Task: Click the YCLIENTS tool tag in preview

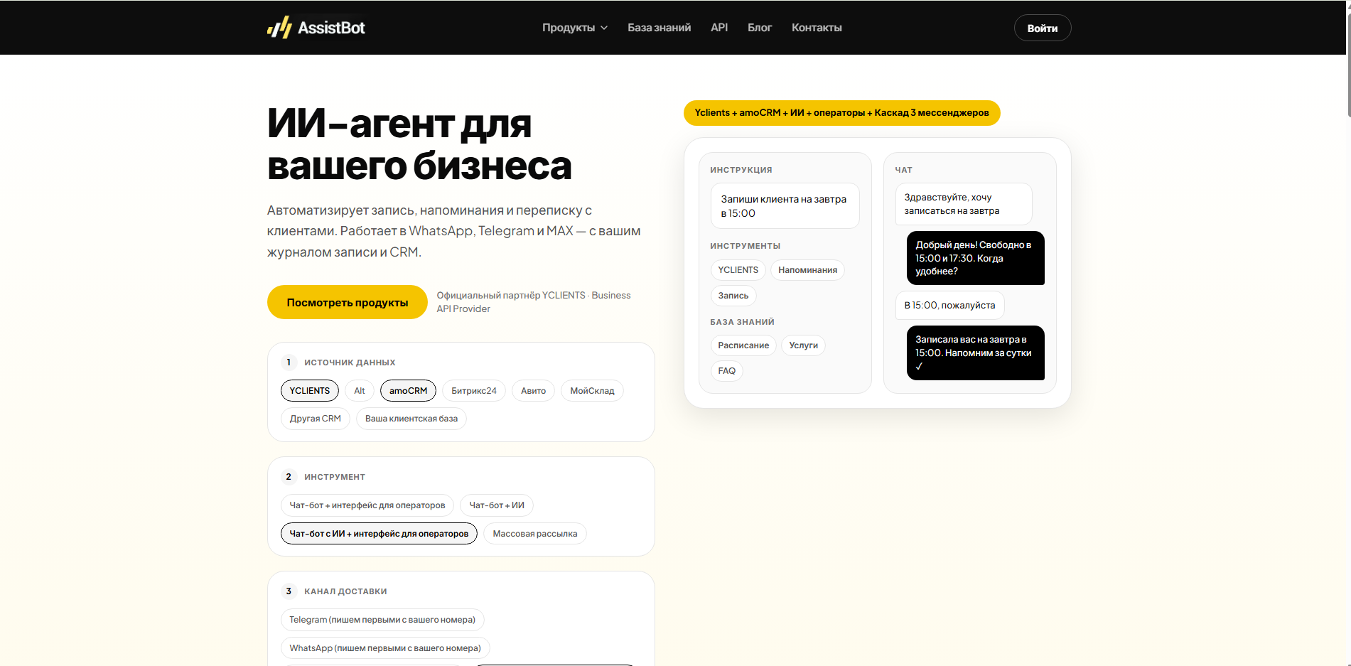Action: (738, 270)
